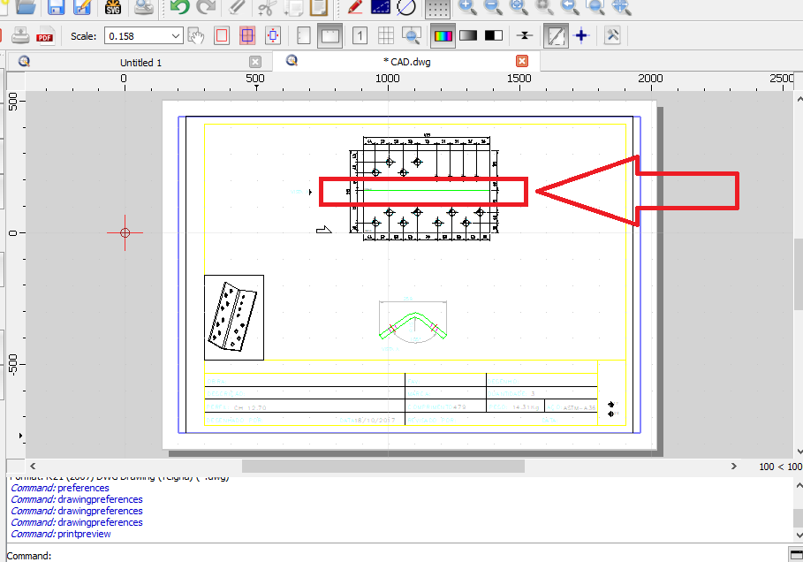Switch to black and white print mode
The width and height of the screenshot is (803, 562).
pos(493,36)
